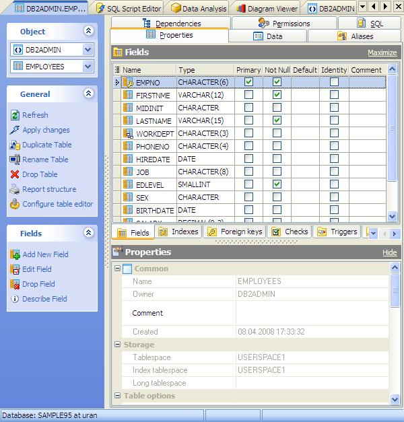
Task: Toggle Primary checkbox for EMPNO
Action: pos(248,82)
